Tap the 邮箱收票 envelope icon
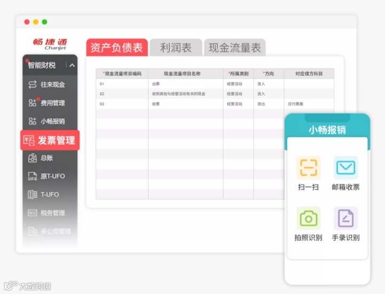This screenshot has height=294, width=385. (345, 168)
